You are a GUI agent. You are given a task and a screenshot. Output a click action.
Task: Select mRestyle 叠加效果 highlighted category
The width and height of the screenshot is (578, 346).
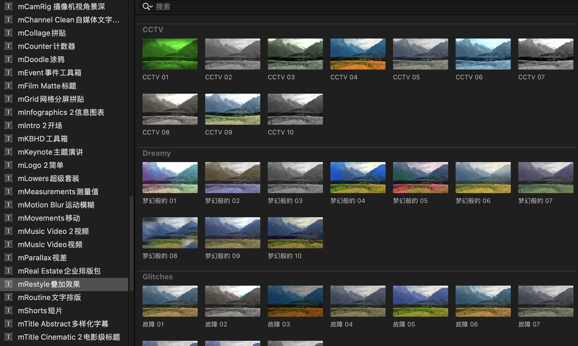[64, 284]
